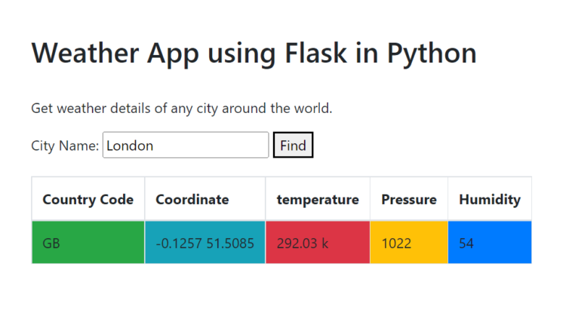The image size is (566, 309).
Task: Click the 'Get weather details' description text
Action: pos(182,109)
